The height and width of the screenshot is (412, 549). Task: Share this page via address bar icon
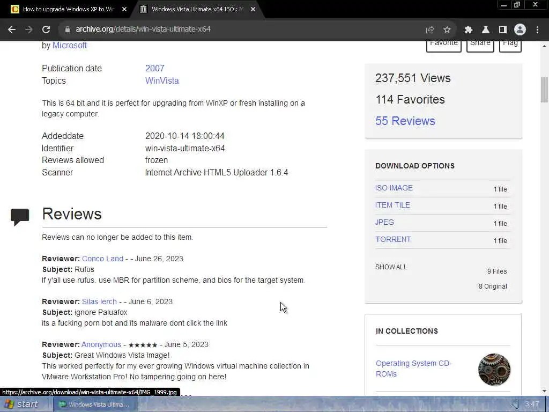coord(430,30)
